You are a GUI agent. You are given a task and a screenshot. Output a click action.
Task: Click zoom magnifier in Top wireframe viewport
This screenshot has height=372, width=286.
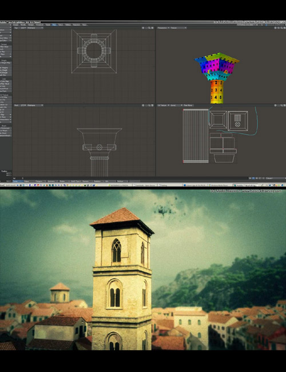149,28
